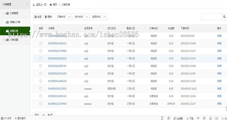Click the speaker volume icon in status bar
Image resolution: width=227 pixels, height=120 pixels.
pos(217,118)
